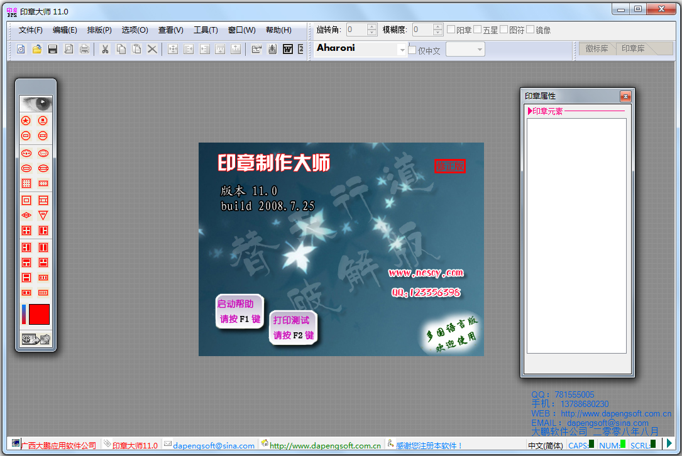Open the 排版(P) menu
The width and height of the screenshot is (682, 456).
pyautogui.click(x=99, y=30)
